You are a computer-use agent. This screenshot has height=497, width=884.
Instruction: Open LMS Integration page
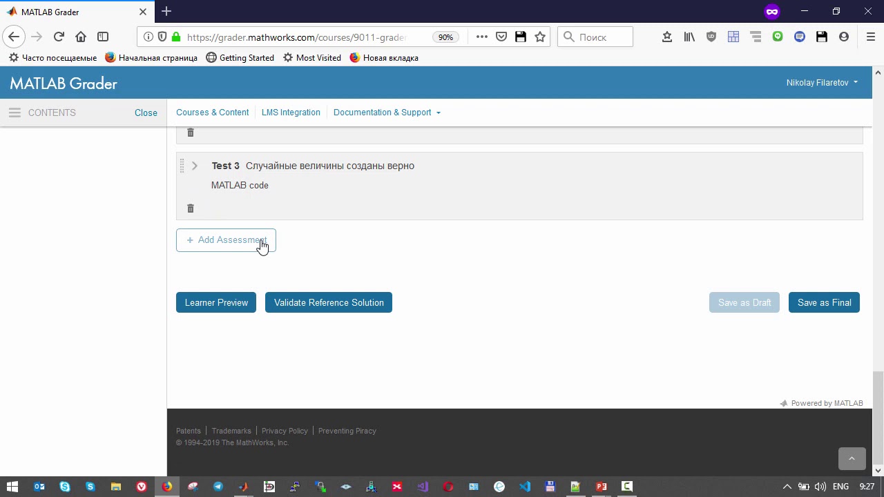point(291,113)
